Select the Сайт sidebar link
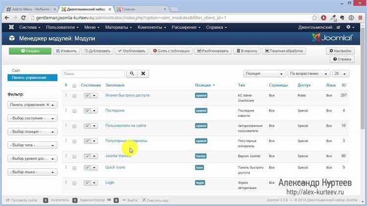 click(16, 70)
